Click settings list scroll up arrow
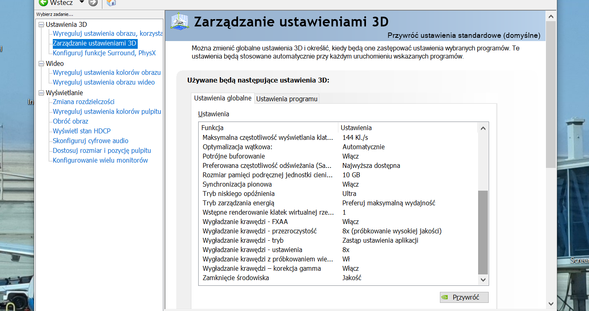The image size is (589, 311). coord(483,128)
